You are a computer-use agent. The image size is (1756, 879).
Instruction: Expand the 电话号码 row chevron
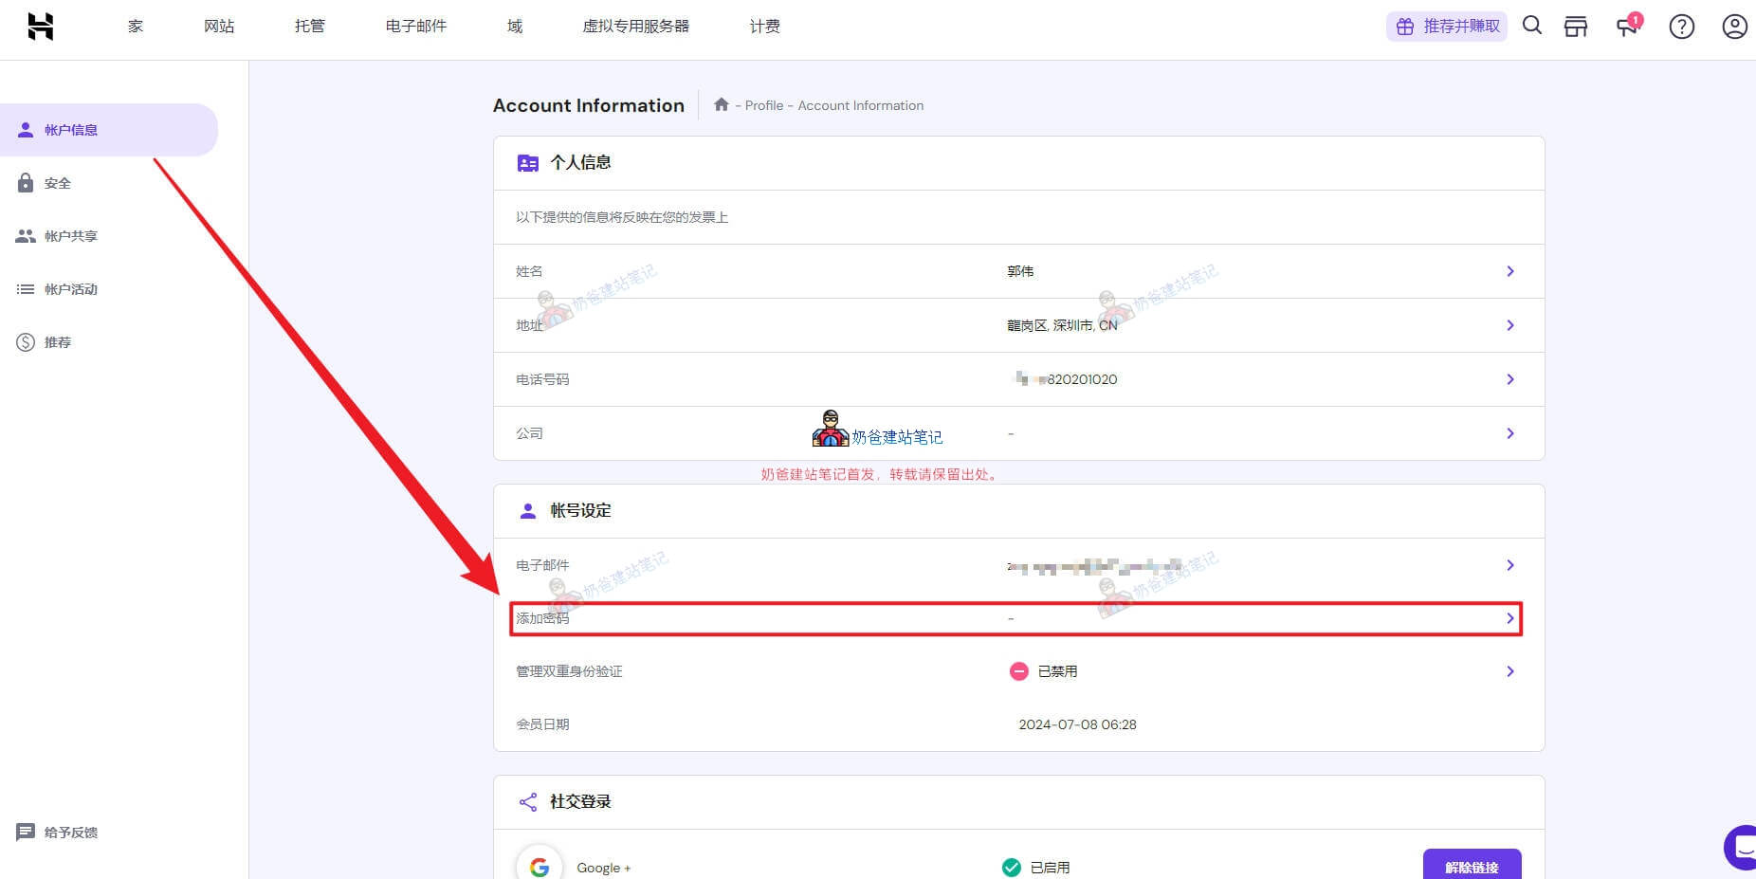pos(1510,379)
